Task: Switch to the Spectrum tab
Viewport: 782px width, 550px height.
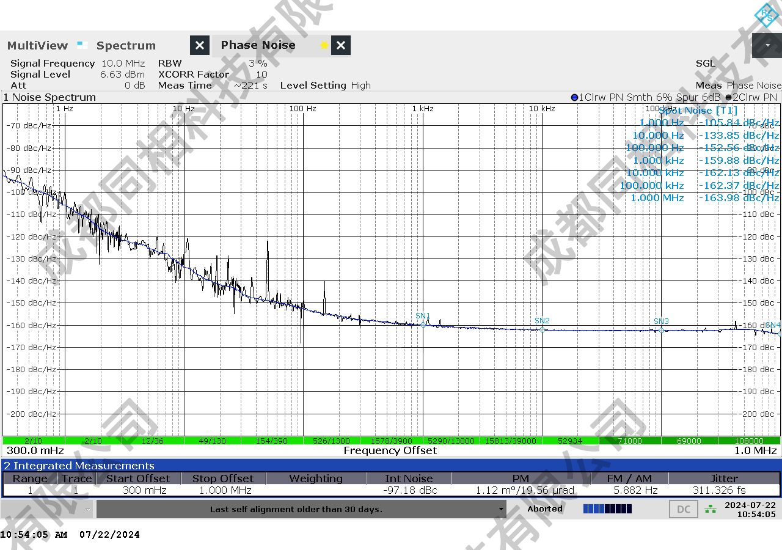Action: (x=126, y=45)
